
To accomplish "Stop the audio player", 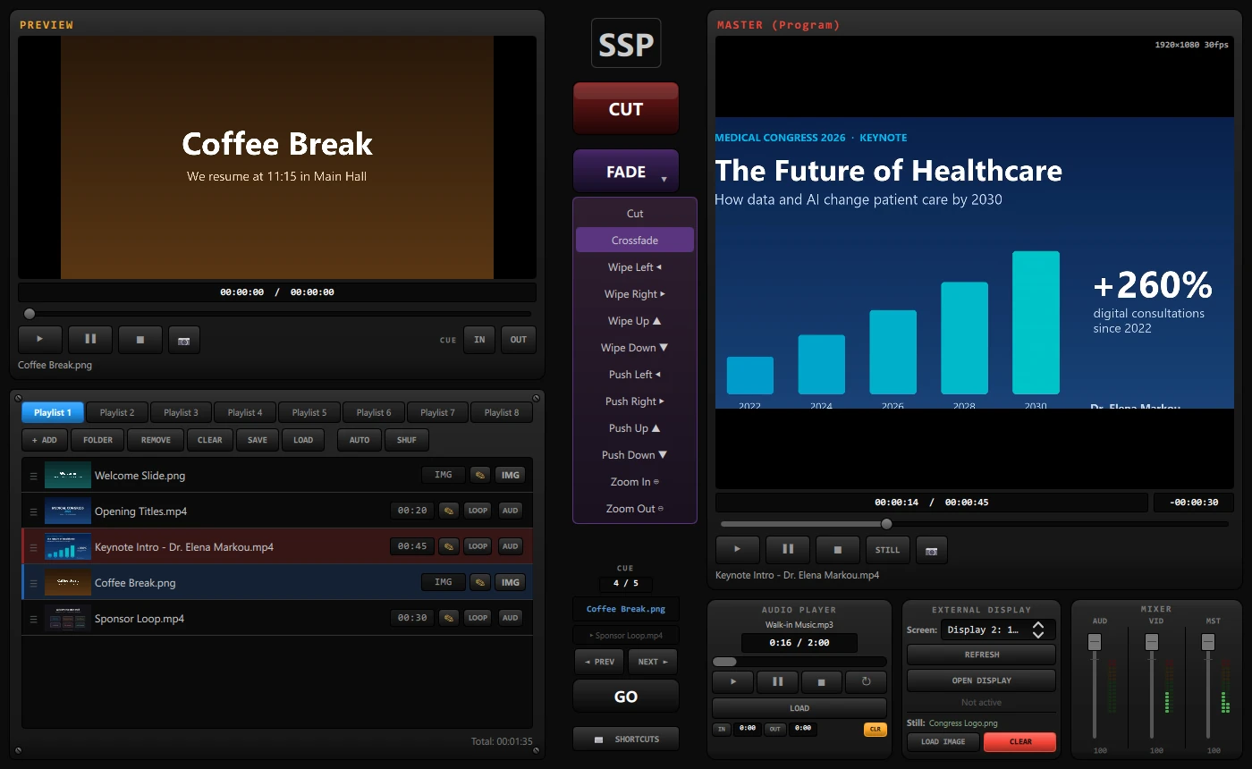I will click(822, 681).
